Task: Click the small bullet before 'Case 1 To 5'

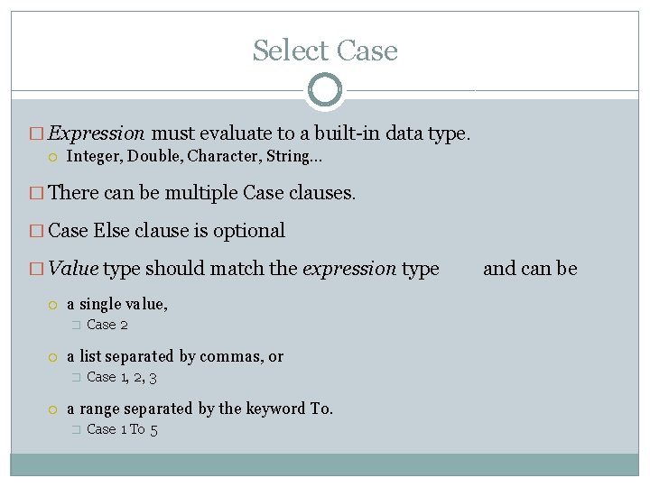Action: 76,430
